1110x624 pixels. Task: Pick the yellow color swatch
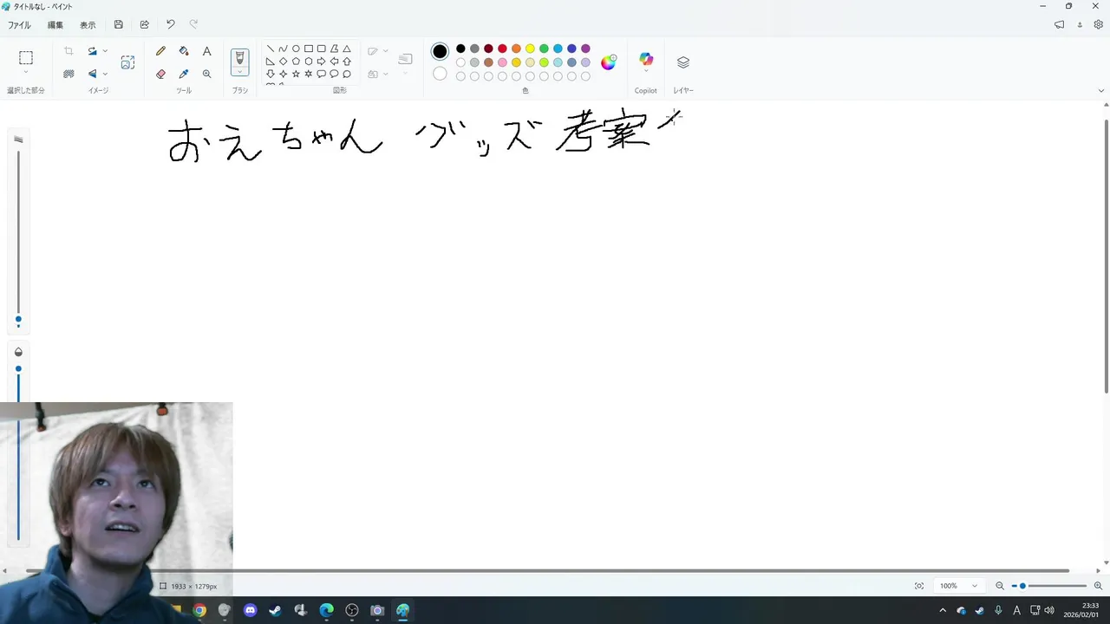click(530, 49)
